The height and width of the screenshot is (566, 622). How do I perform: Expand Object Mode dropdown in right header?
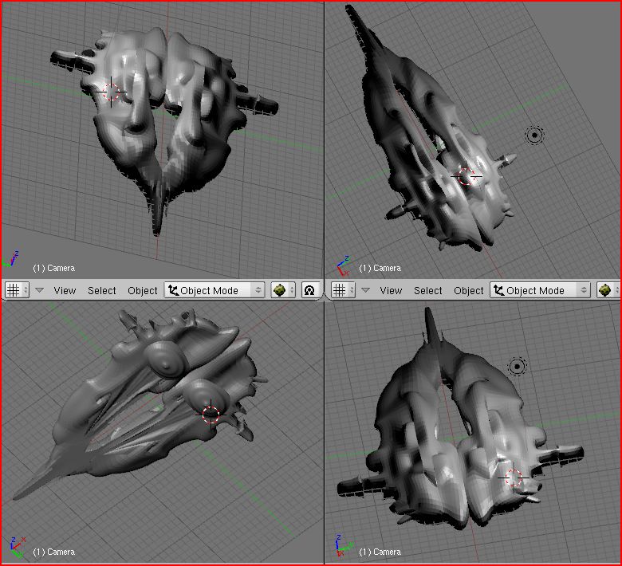(x=541, y=290)
